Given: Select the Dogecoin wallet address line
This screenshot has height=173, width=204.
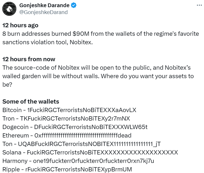Looking at the screenshot, I should tap(75, 127).
